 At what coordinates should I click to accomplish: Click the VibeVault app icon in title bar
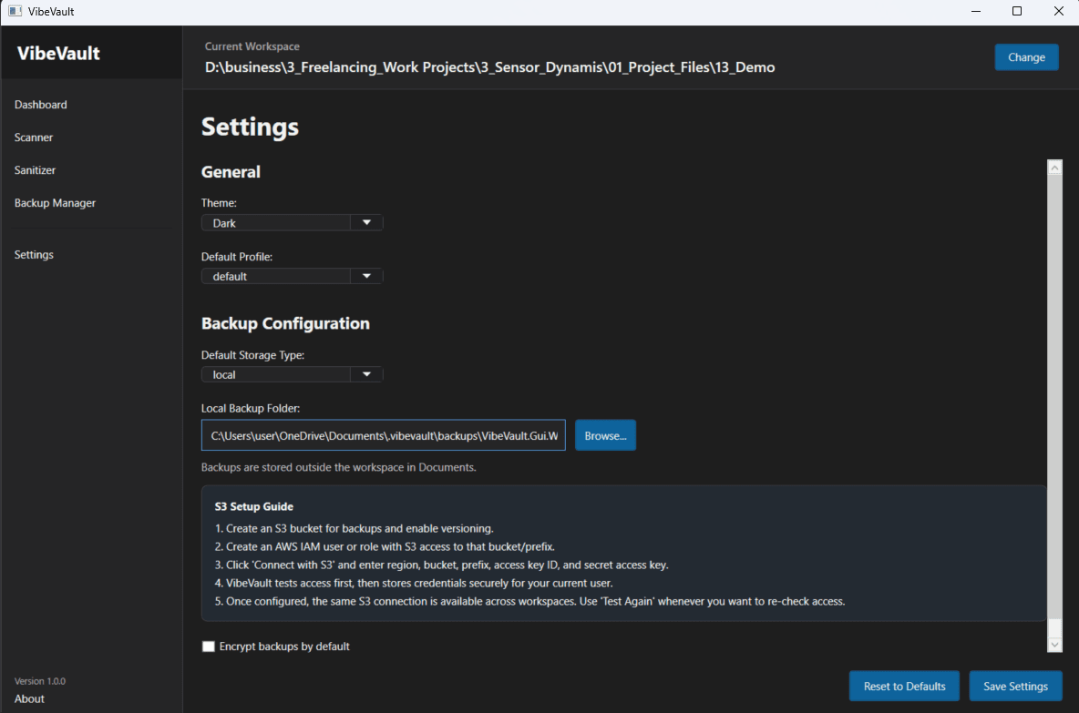click(14, 10)
